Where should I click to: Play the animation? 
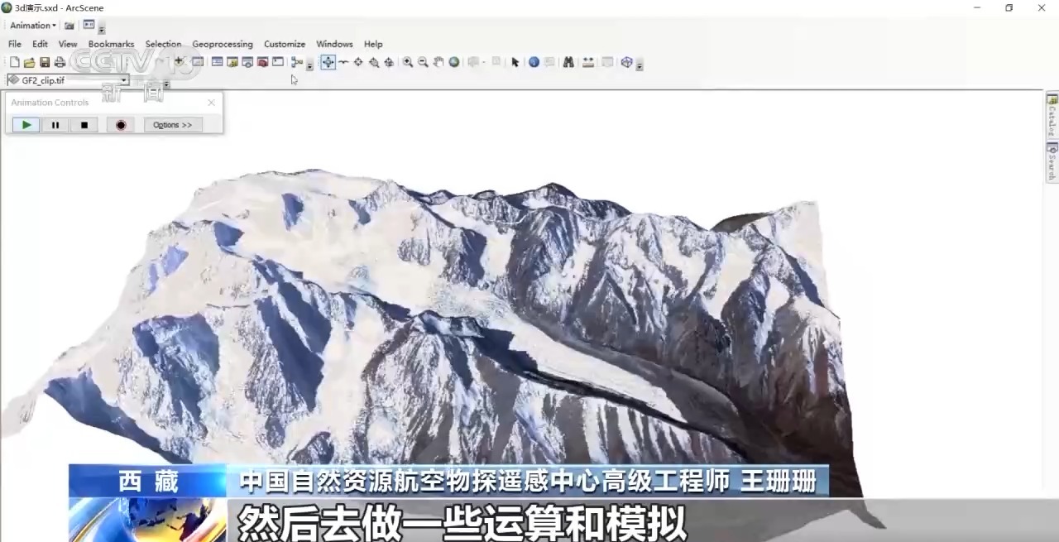(x=26, y=125)
